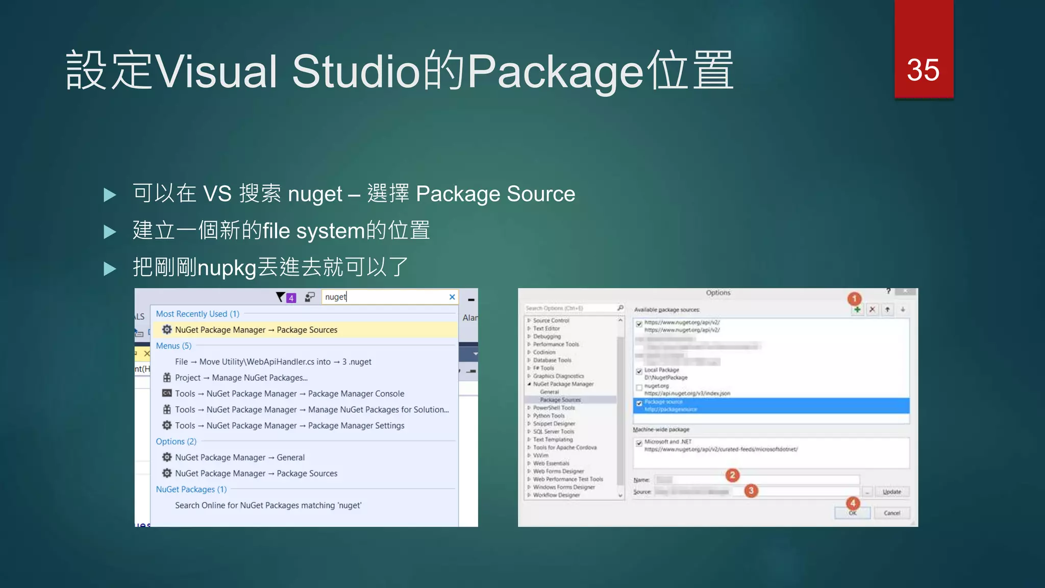
Task: Click the Most Recently Used (1) header
Action: (x=197, y=314)
